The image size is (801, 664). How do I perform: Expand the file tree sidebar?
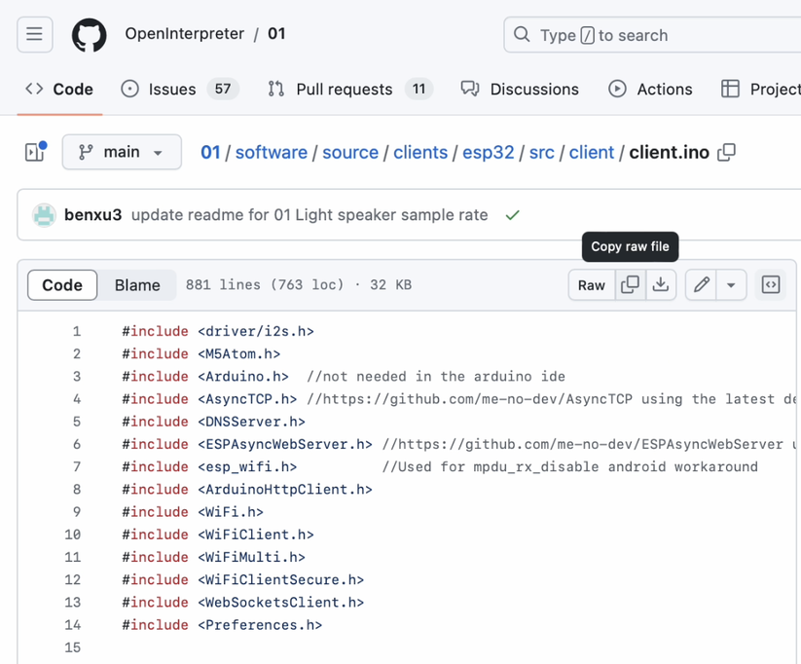click(x=35, y=152)
